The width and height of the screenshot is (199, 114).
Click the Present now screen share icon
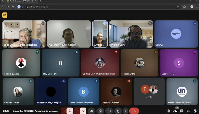click(x=92, y=111)
